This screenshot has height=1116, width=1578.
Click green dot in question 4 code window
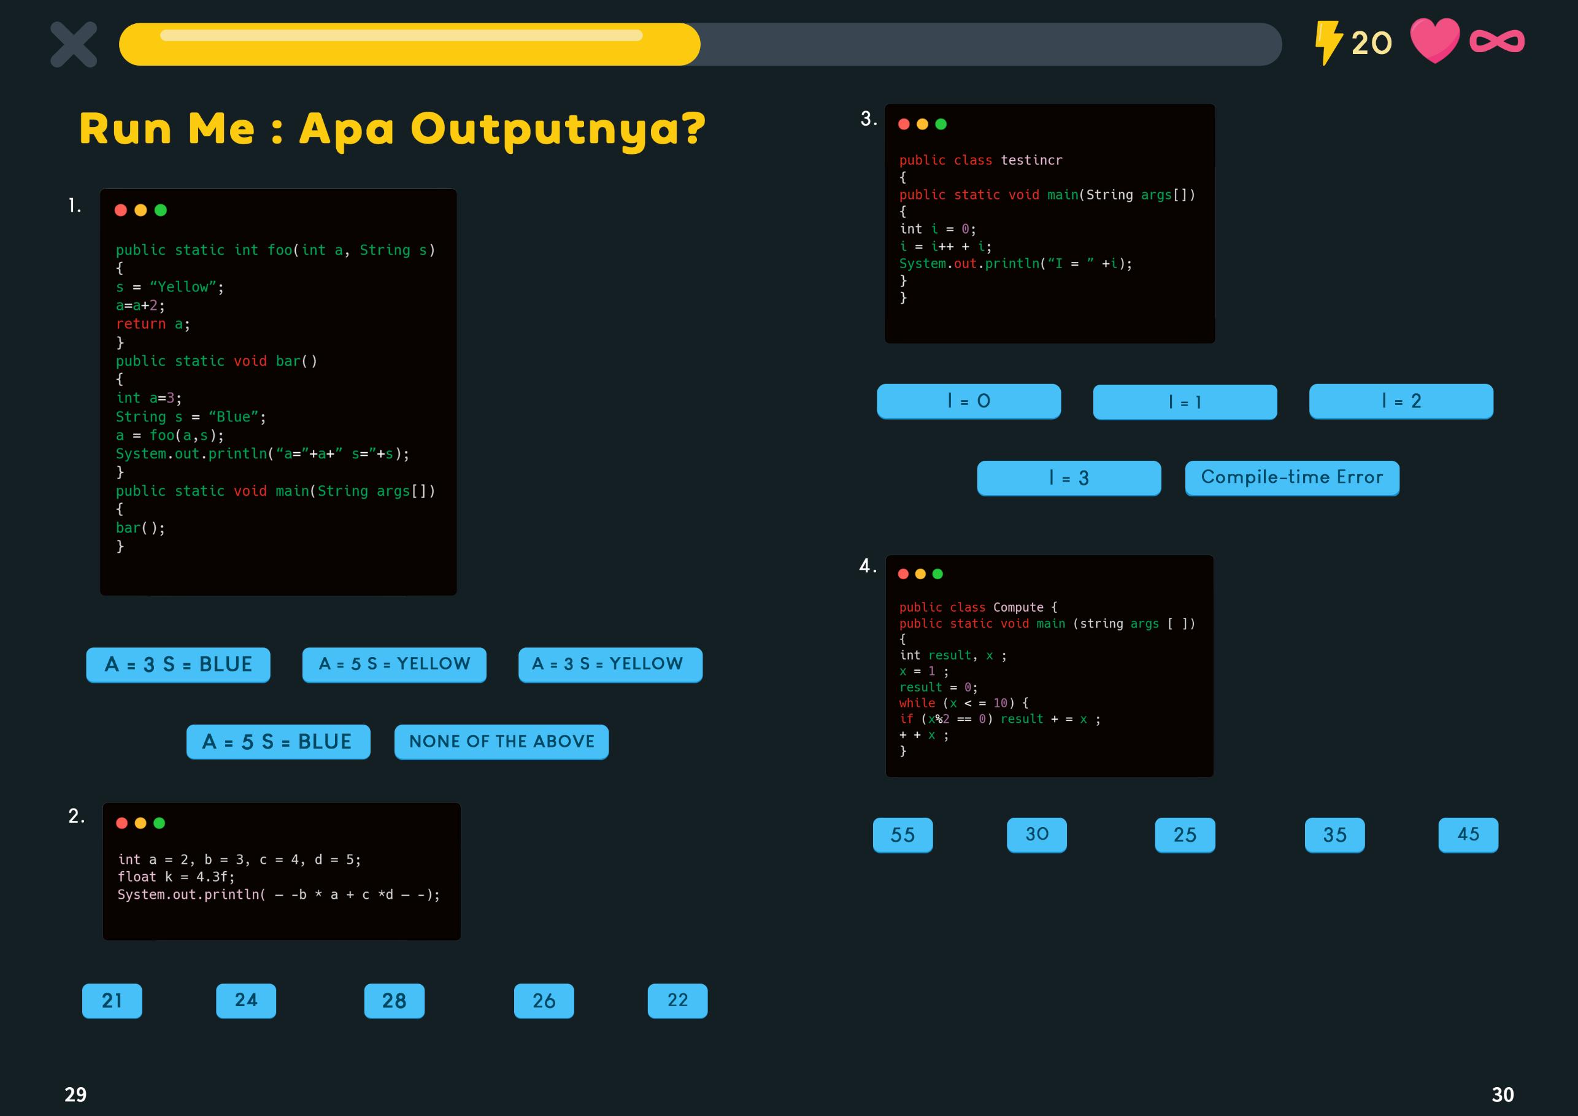[x=937, y=574]
